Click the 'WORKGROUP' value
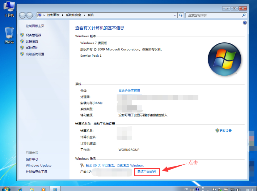The image size is (257, 191). (129, 150)
